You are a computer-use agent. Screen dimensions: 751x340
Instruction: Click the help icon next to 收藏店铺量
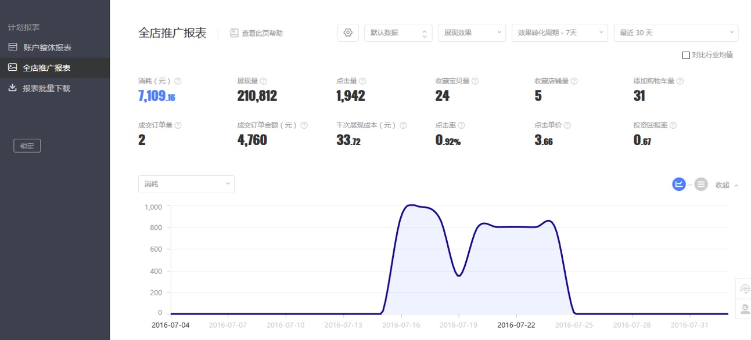pyautogui.click(x=574, y=81)
